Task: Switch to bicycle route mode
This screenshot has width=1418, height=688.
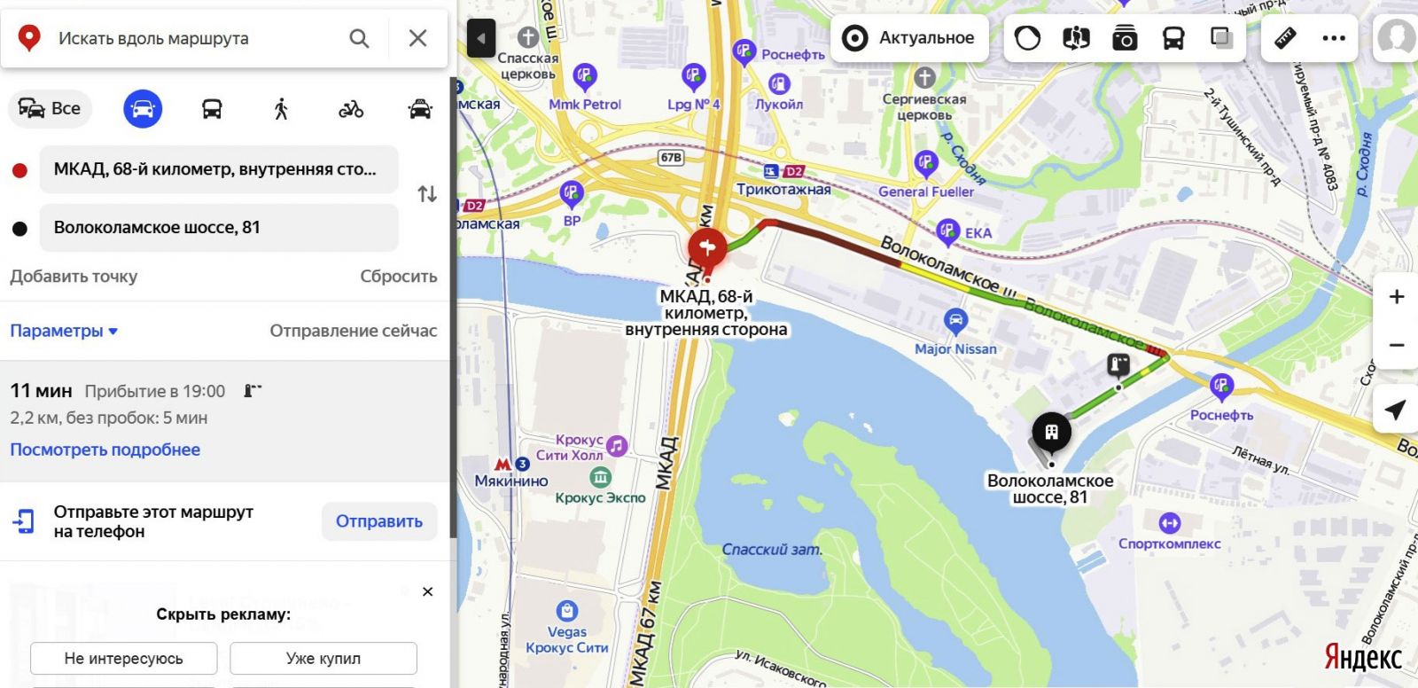Action: (x=351, y=109)
